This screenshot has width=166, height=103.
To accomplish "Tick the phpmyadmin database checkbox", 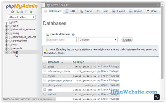I will coord(45,85).
